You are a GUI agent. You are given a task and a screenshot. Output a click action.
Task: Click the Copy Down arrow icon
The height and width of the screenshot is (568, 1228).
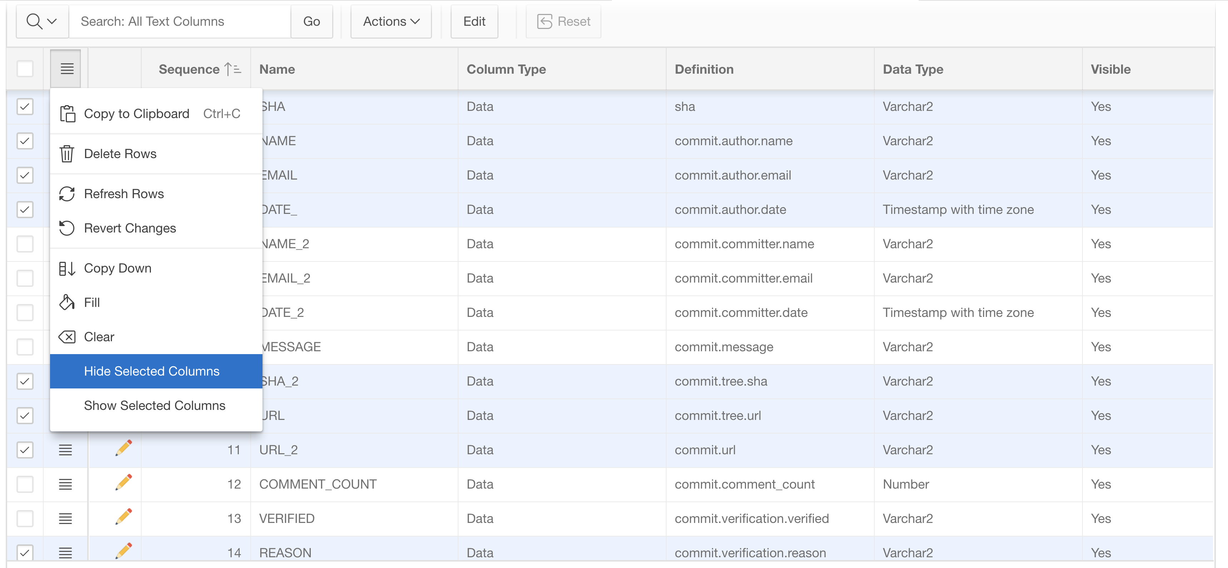(x=67, y=269)
